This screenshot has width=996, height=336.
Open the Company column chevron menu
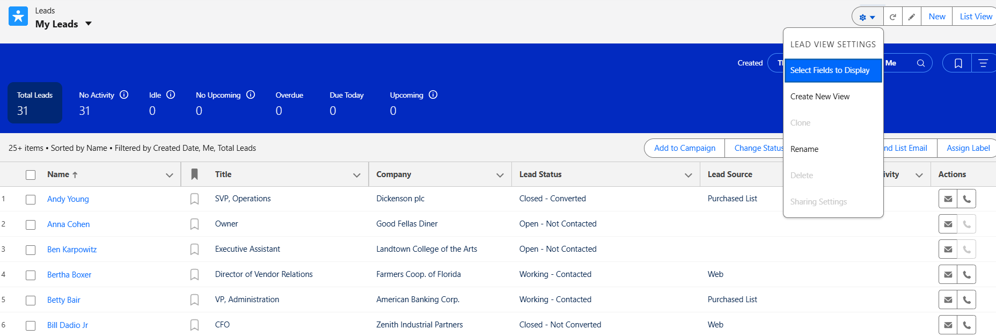click(x=500, y=175)
